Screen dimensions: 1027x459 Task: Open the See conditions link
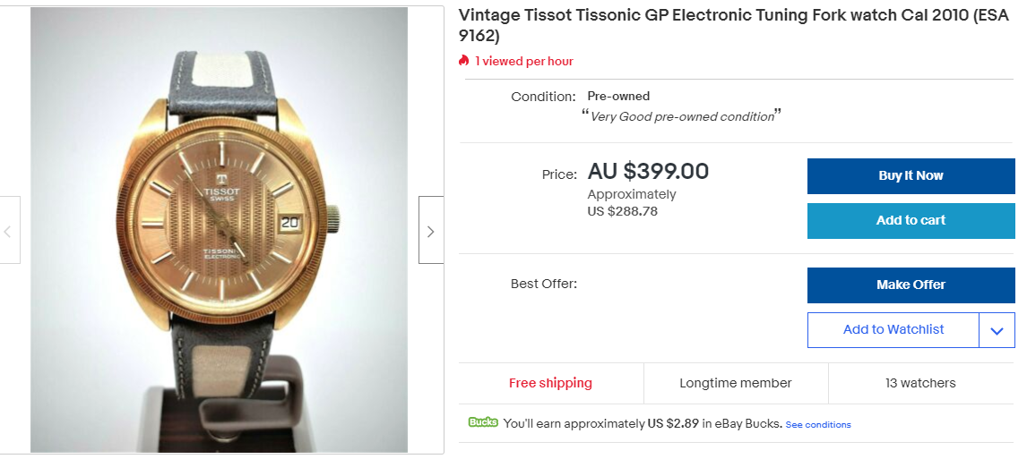[817, 424]
